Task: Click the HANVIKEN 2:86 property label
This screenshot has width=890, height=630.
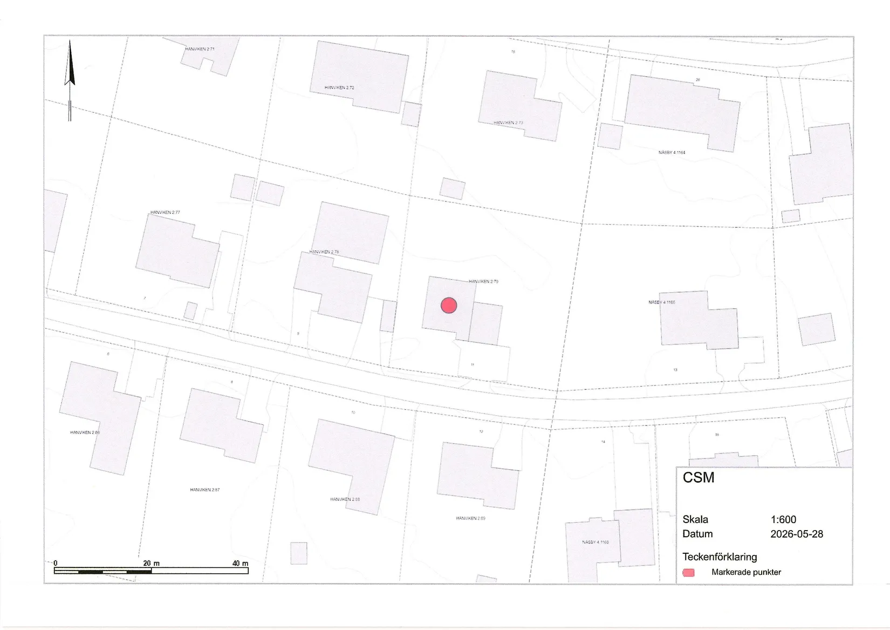Action: click(85, 432)
